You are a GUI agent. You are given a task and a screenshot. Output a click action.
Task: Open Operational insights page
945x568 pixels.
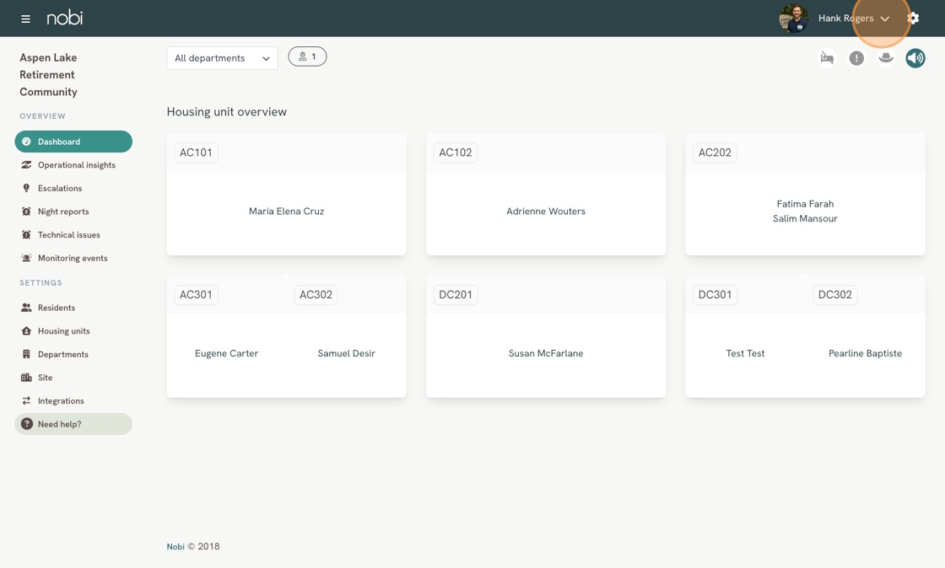[x=76, y=165]
